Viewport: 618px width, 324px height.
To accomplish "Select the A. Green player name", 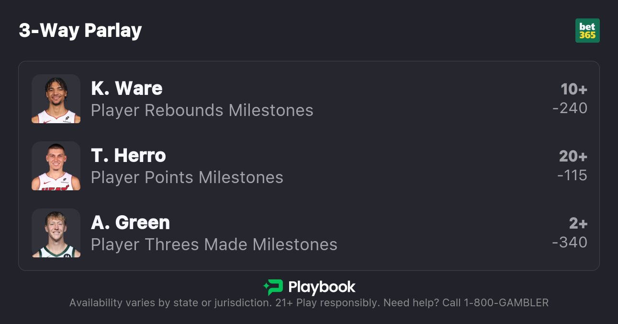I will 130,222.
